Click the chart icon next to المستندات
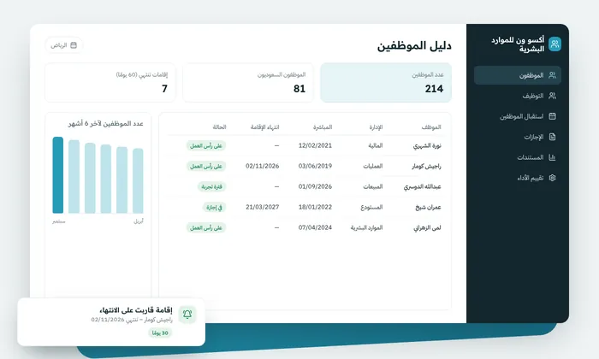The height and width of the screenshot is (359, 599). pos(553,157)
